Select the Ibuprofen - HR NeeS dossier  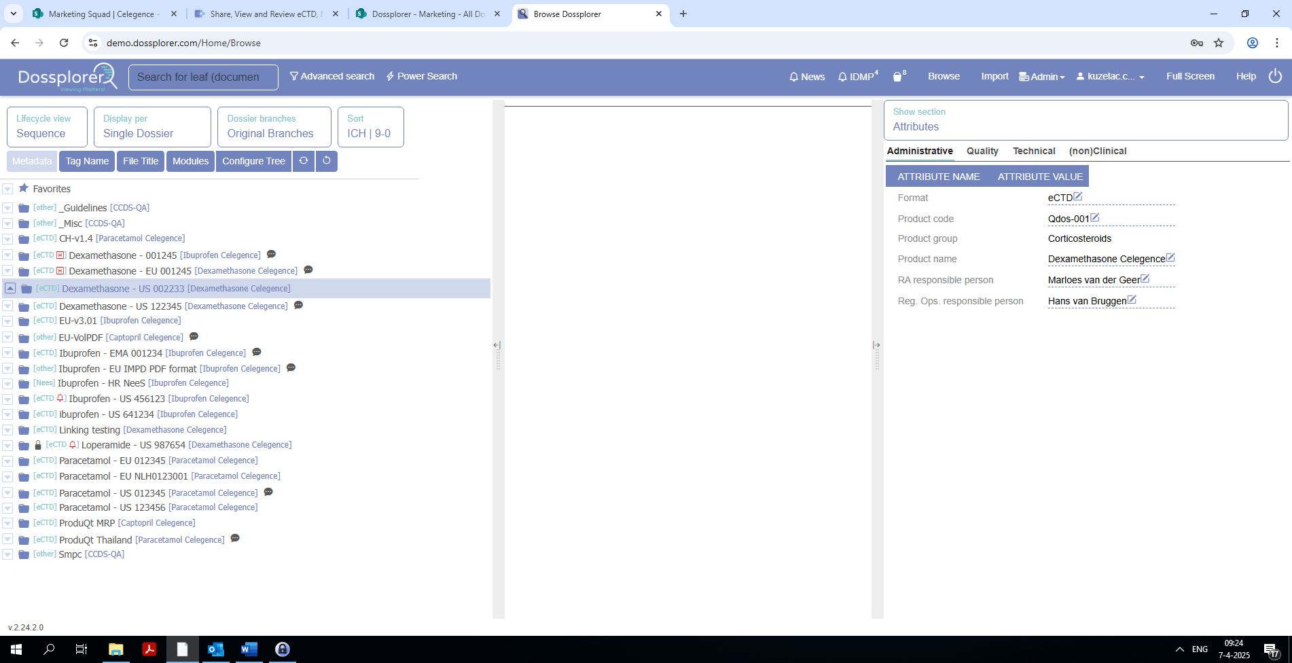[101, 383]
